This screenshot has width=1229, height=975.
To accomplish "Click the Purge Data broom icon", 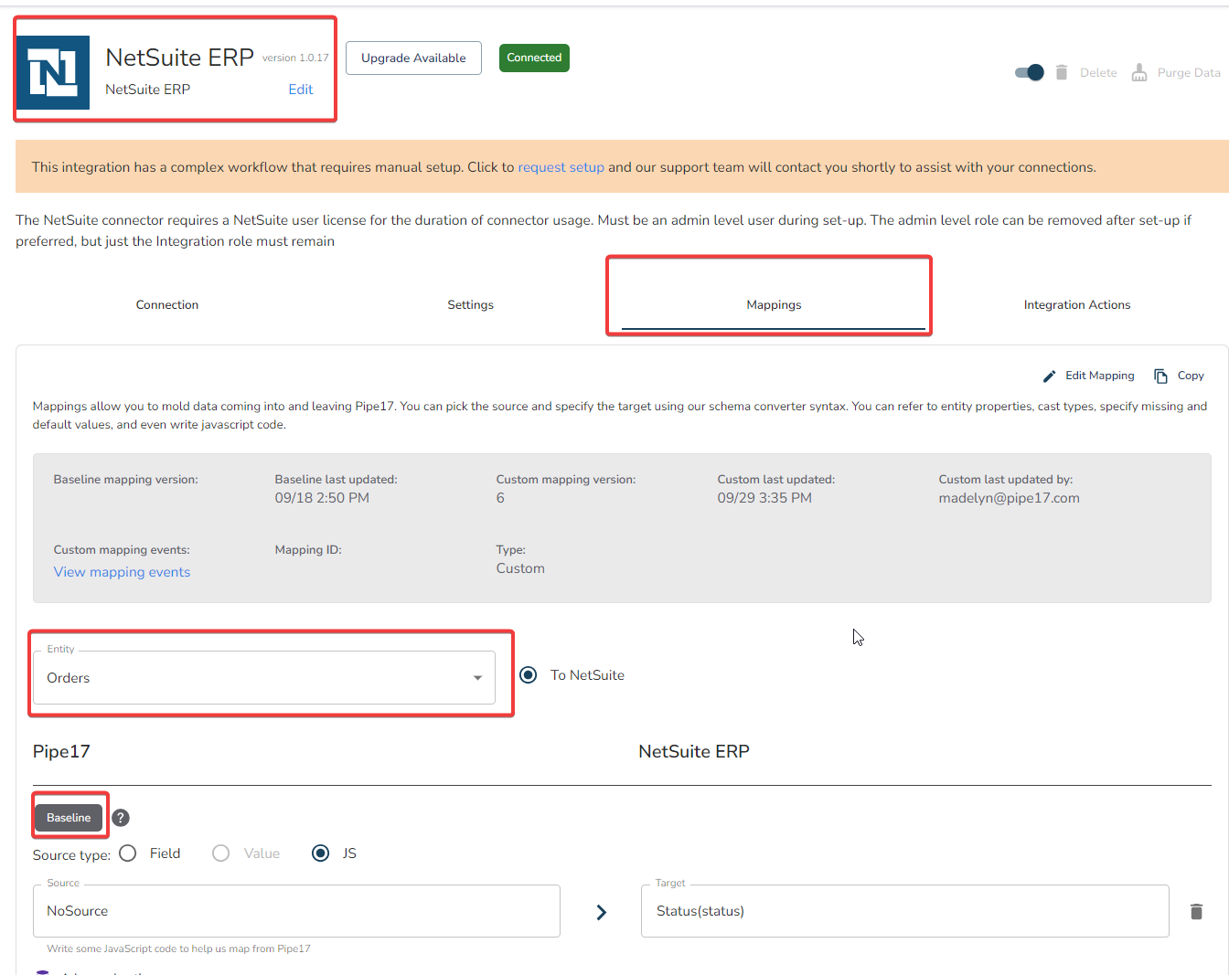I will pyautogui.click(x=1139, y=72).
